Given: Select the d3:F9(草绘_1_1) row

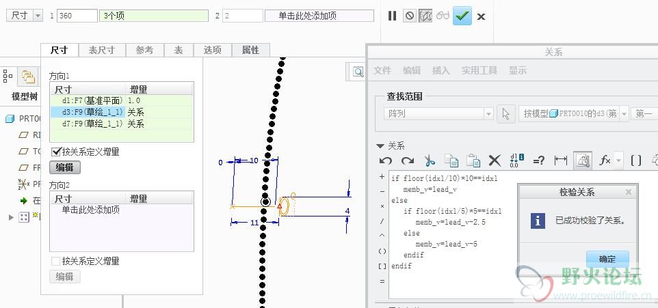Looking at the screenshot, I should coord(122,112).
